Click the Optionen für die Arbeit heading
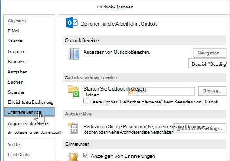The width and height of the screenshot is (230, 161). 119,24
